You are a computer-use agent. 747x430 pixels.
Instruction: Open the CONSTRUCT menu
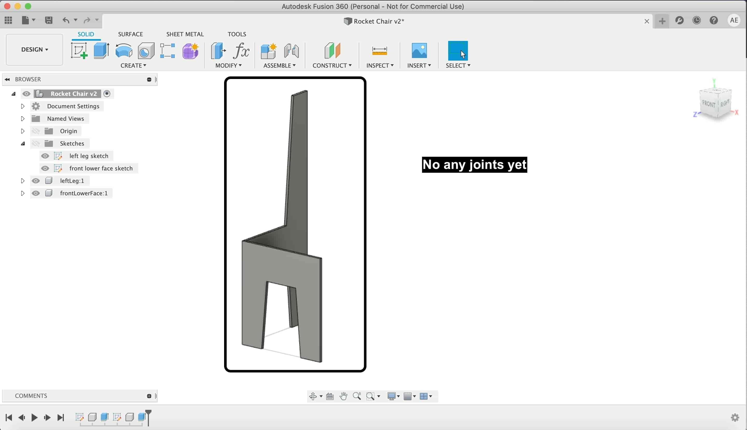tap(332, 65)
